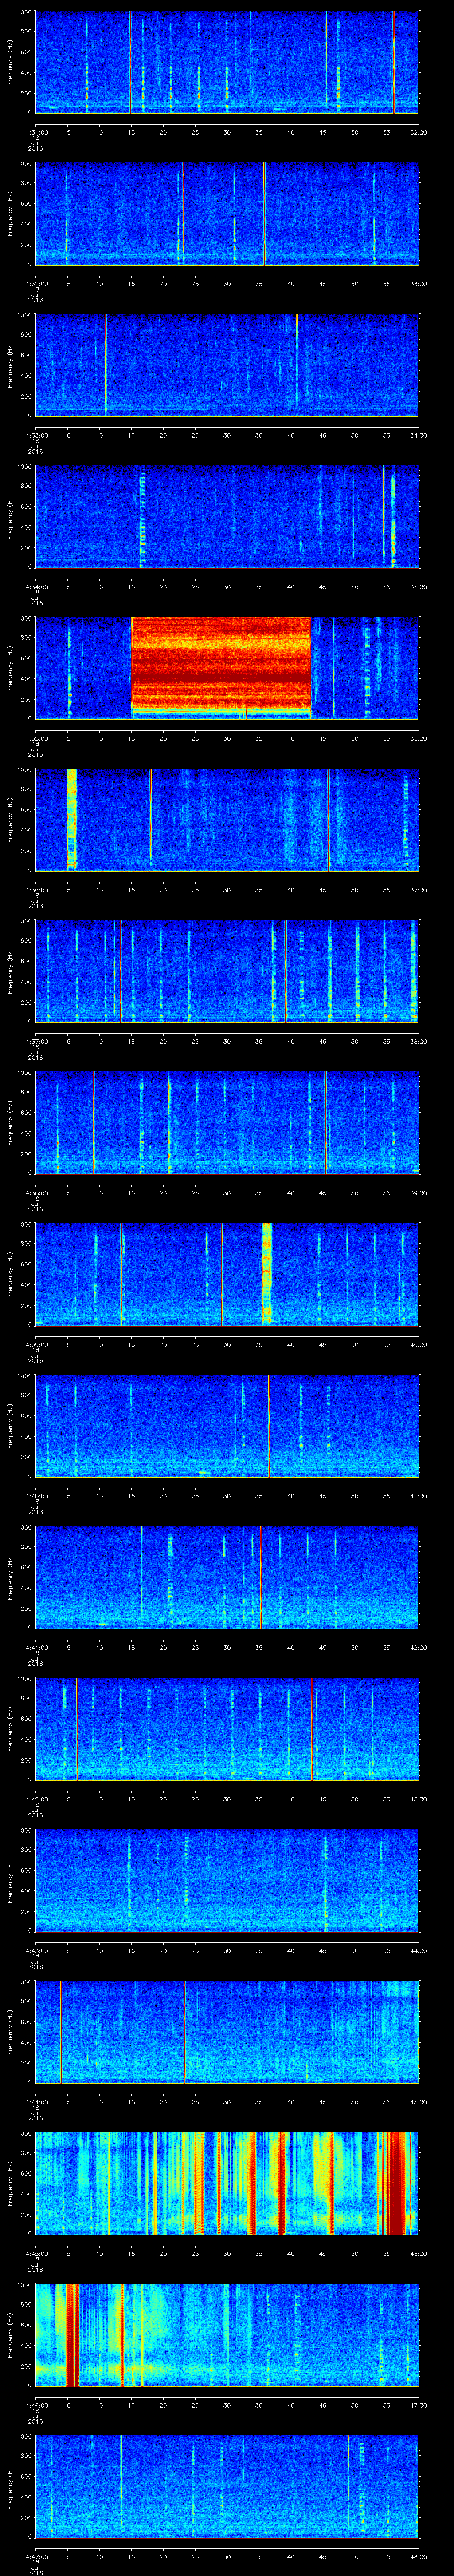Click the vertical line near 11 seconds in 4:33 spectrogram
The image size is (454, 2576).
coord(106,365)
